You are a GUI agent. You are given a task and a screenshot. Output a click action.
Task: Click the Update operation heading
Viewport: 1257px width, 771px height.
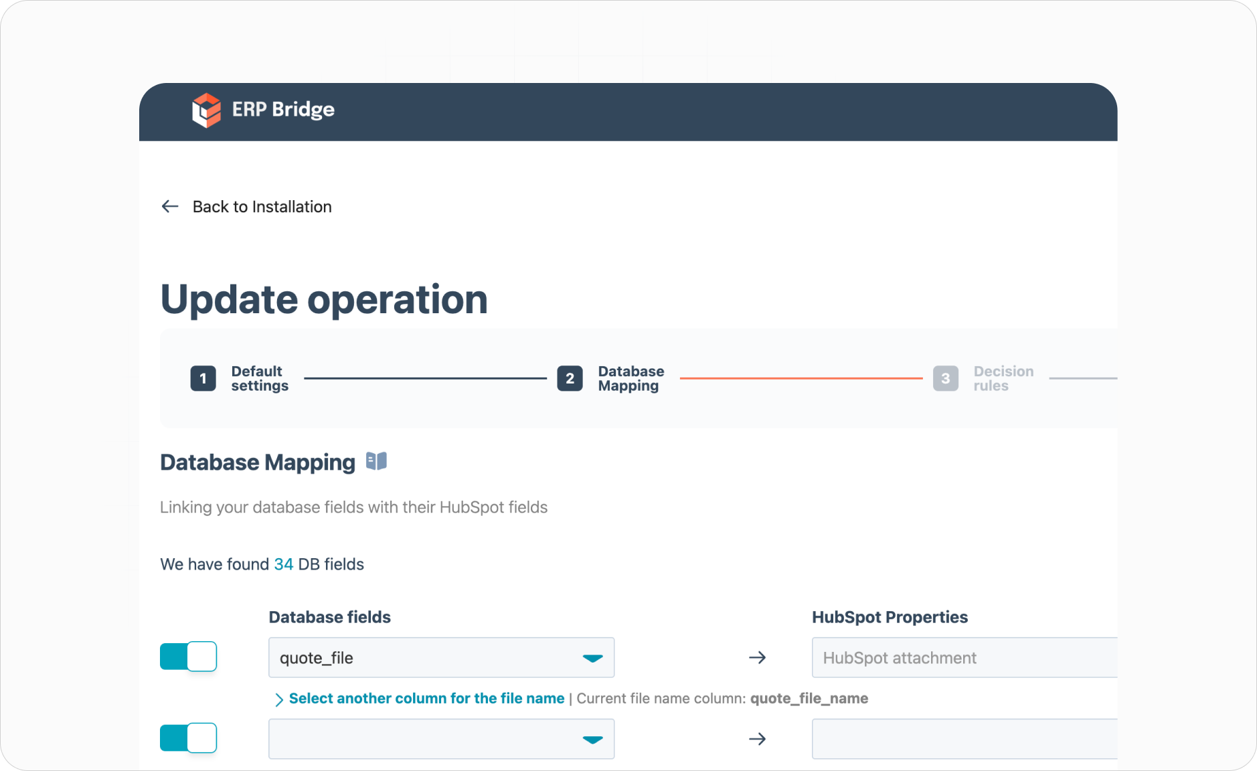pyautogui.click(x=324, y=299)
